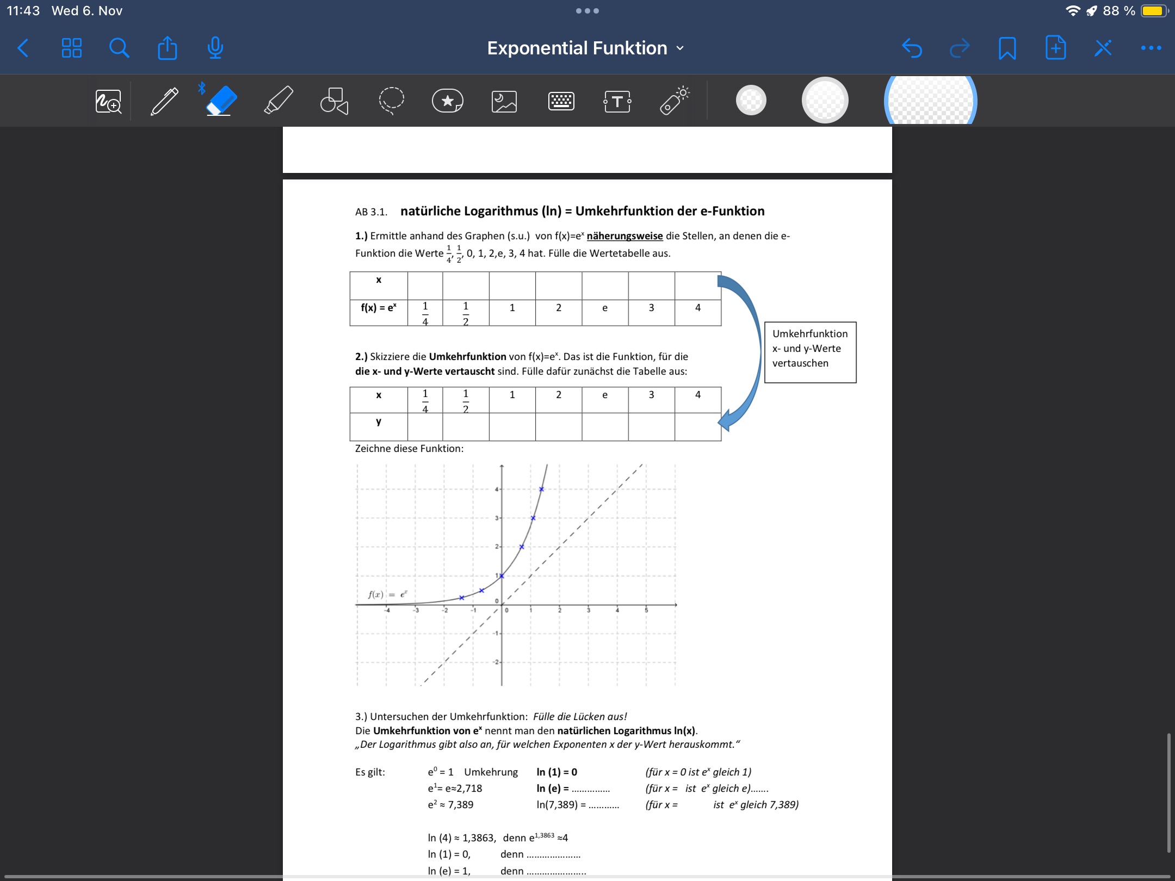Viewport: 1175px width, 881px height.
Task: Undo the last action
Action: pyautogui.click(x=912, y=48)
